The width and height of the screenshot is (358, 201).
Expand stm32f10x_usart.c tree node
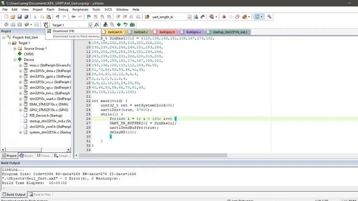point(21,99)
